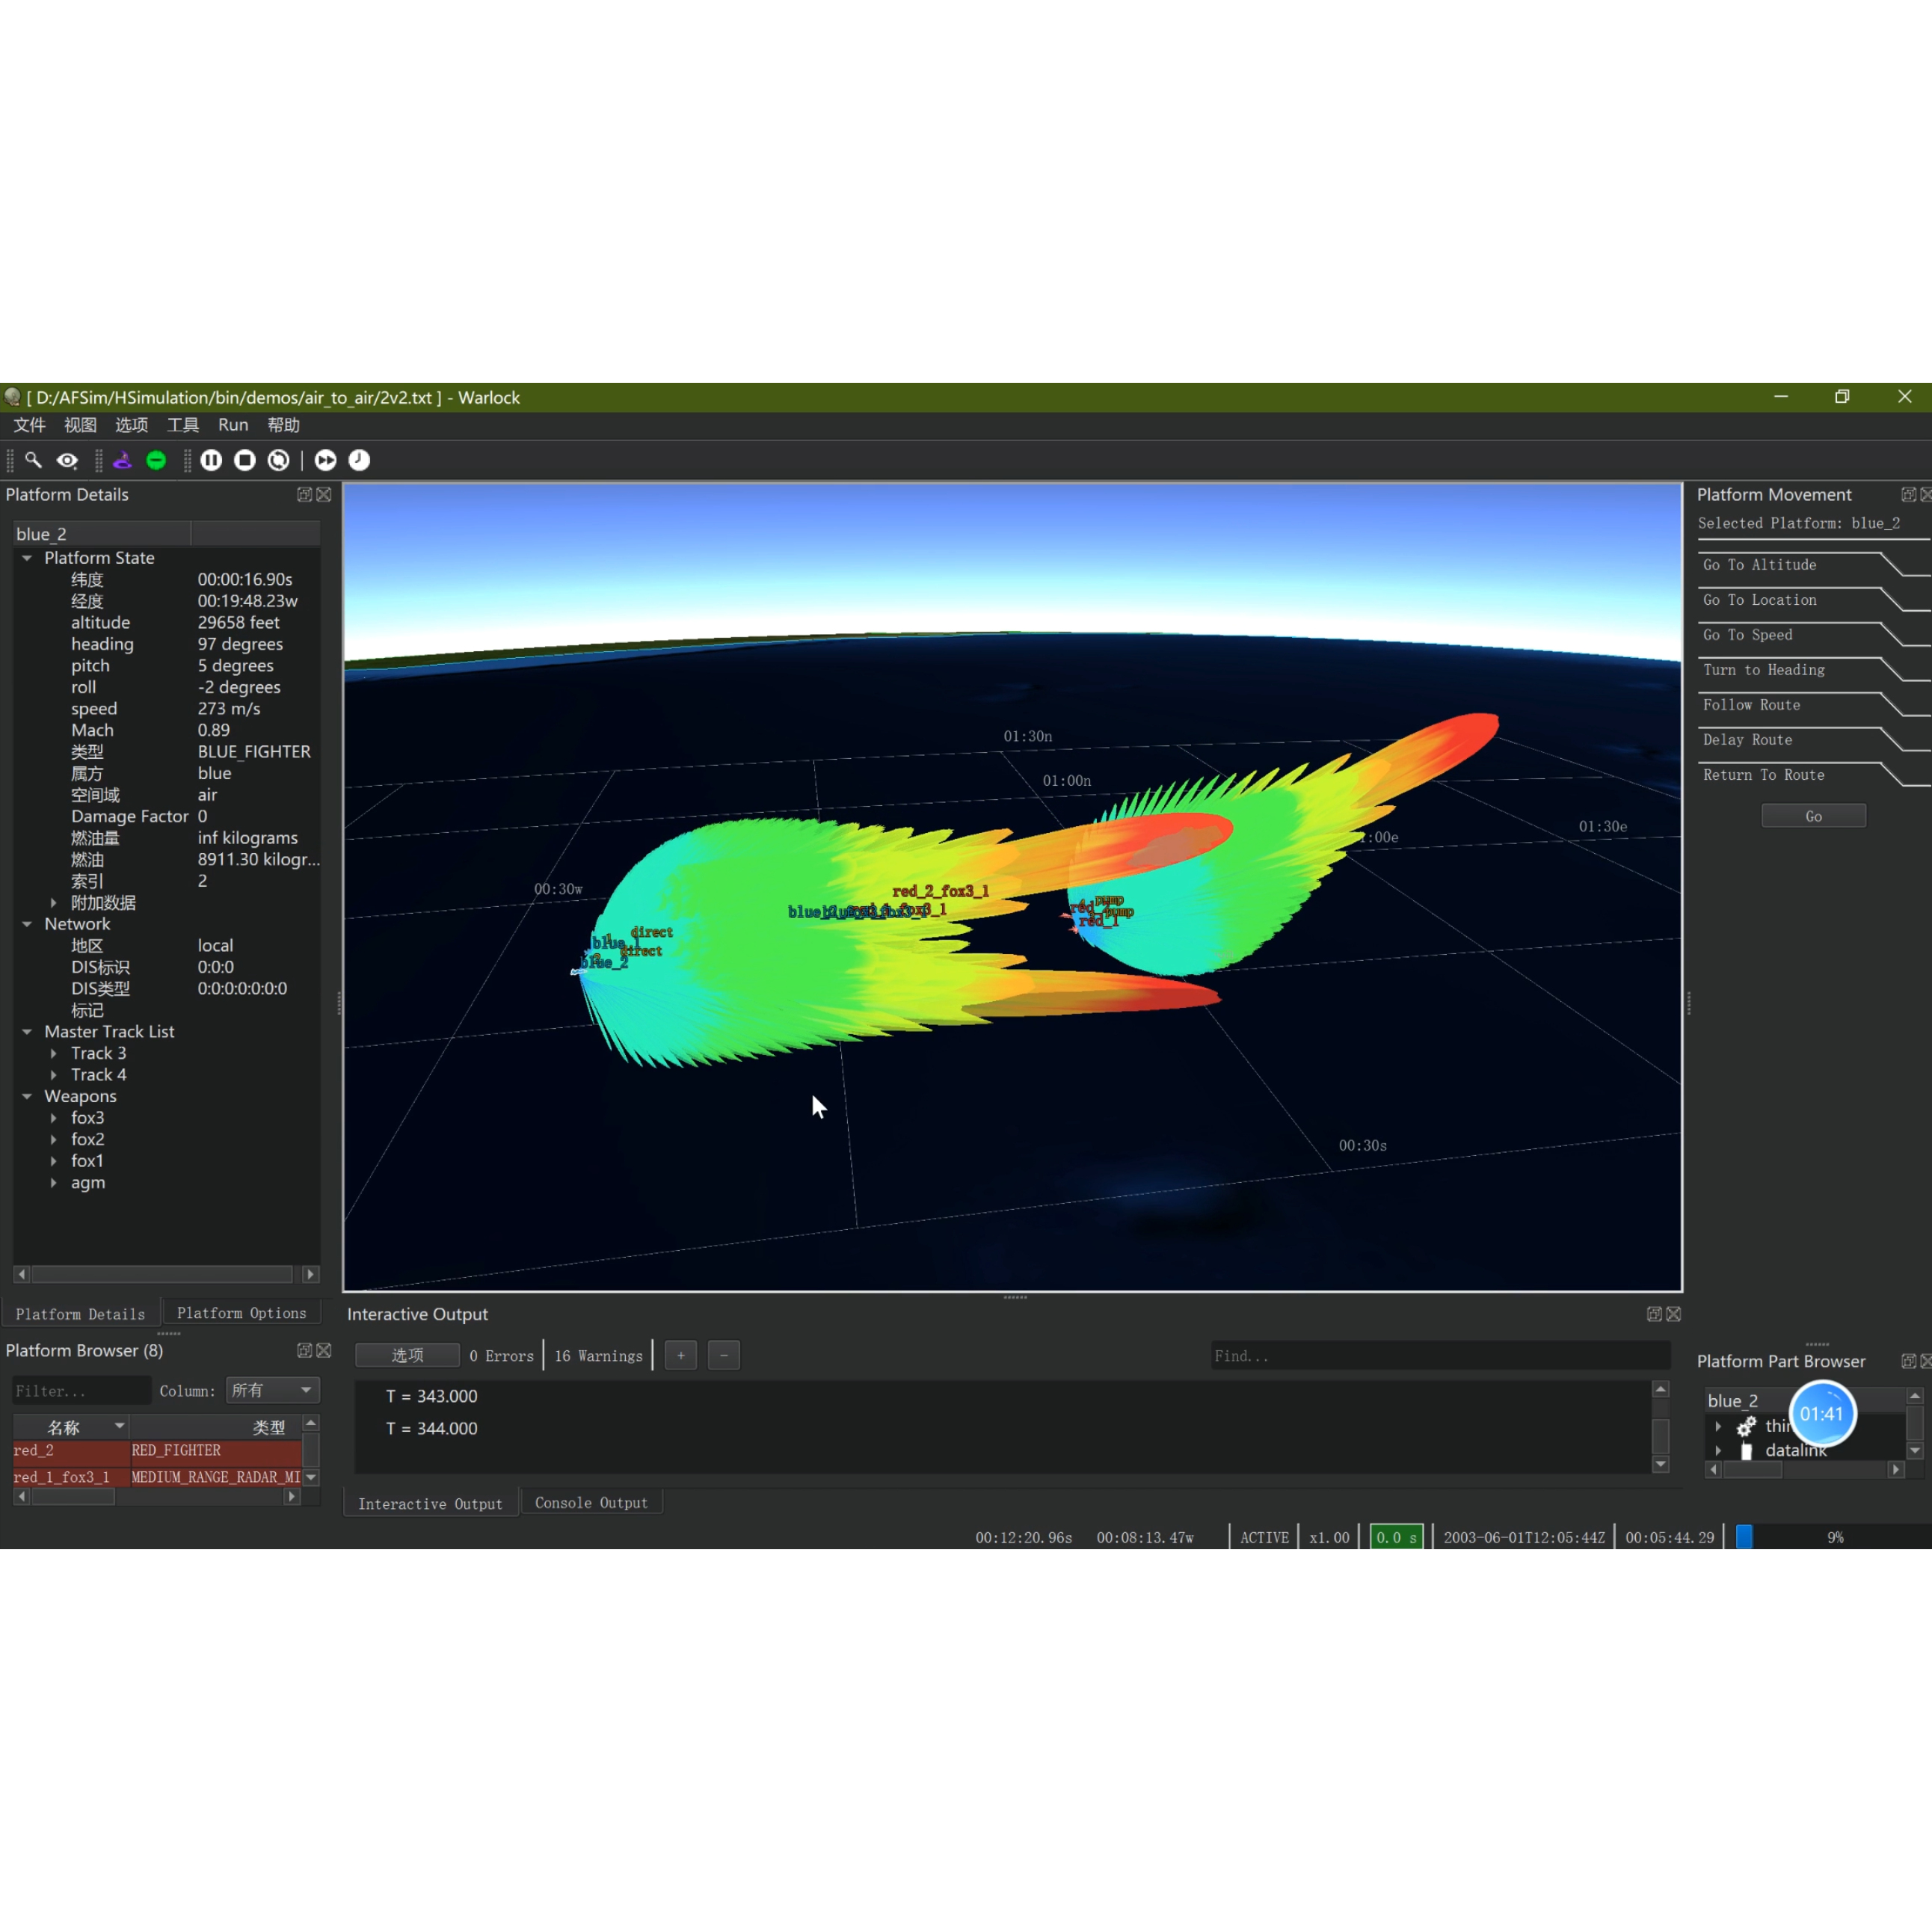1932x1932 pixels.
Task: Close the Platform Details panel
Action: (324, 494)
